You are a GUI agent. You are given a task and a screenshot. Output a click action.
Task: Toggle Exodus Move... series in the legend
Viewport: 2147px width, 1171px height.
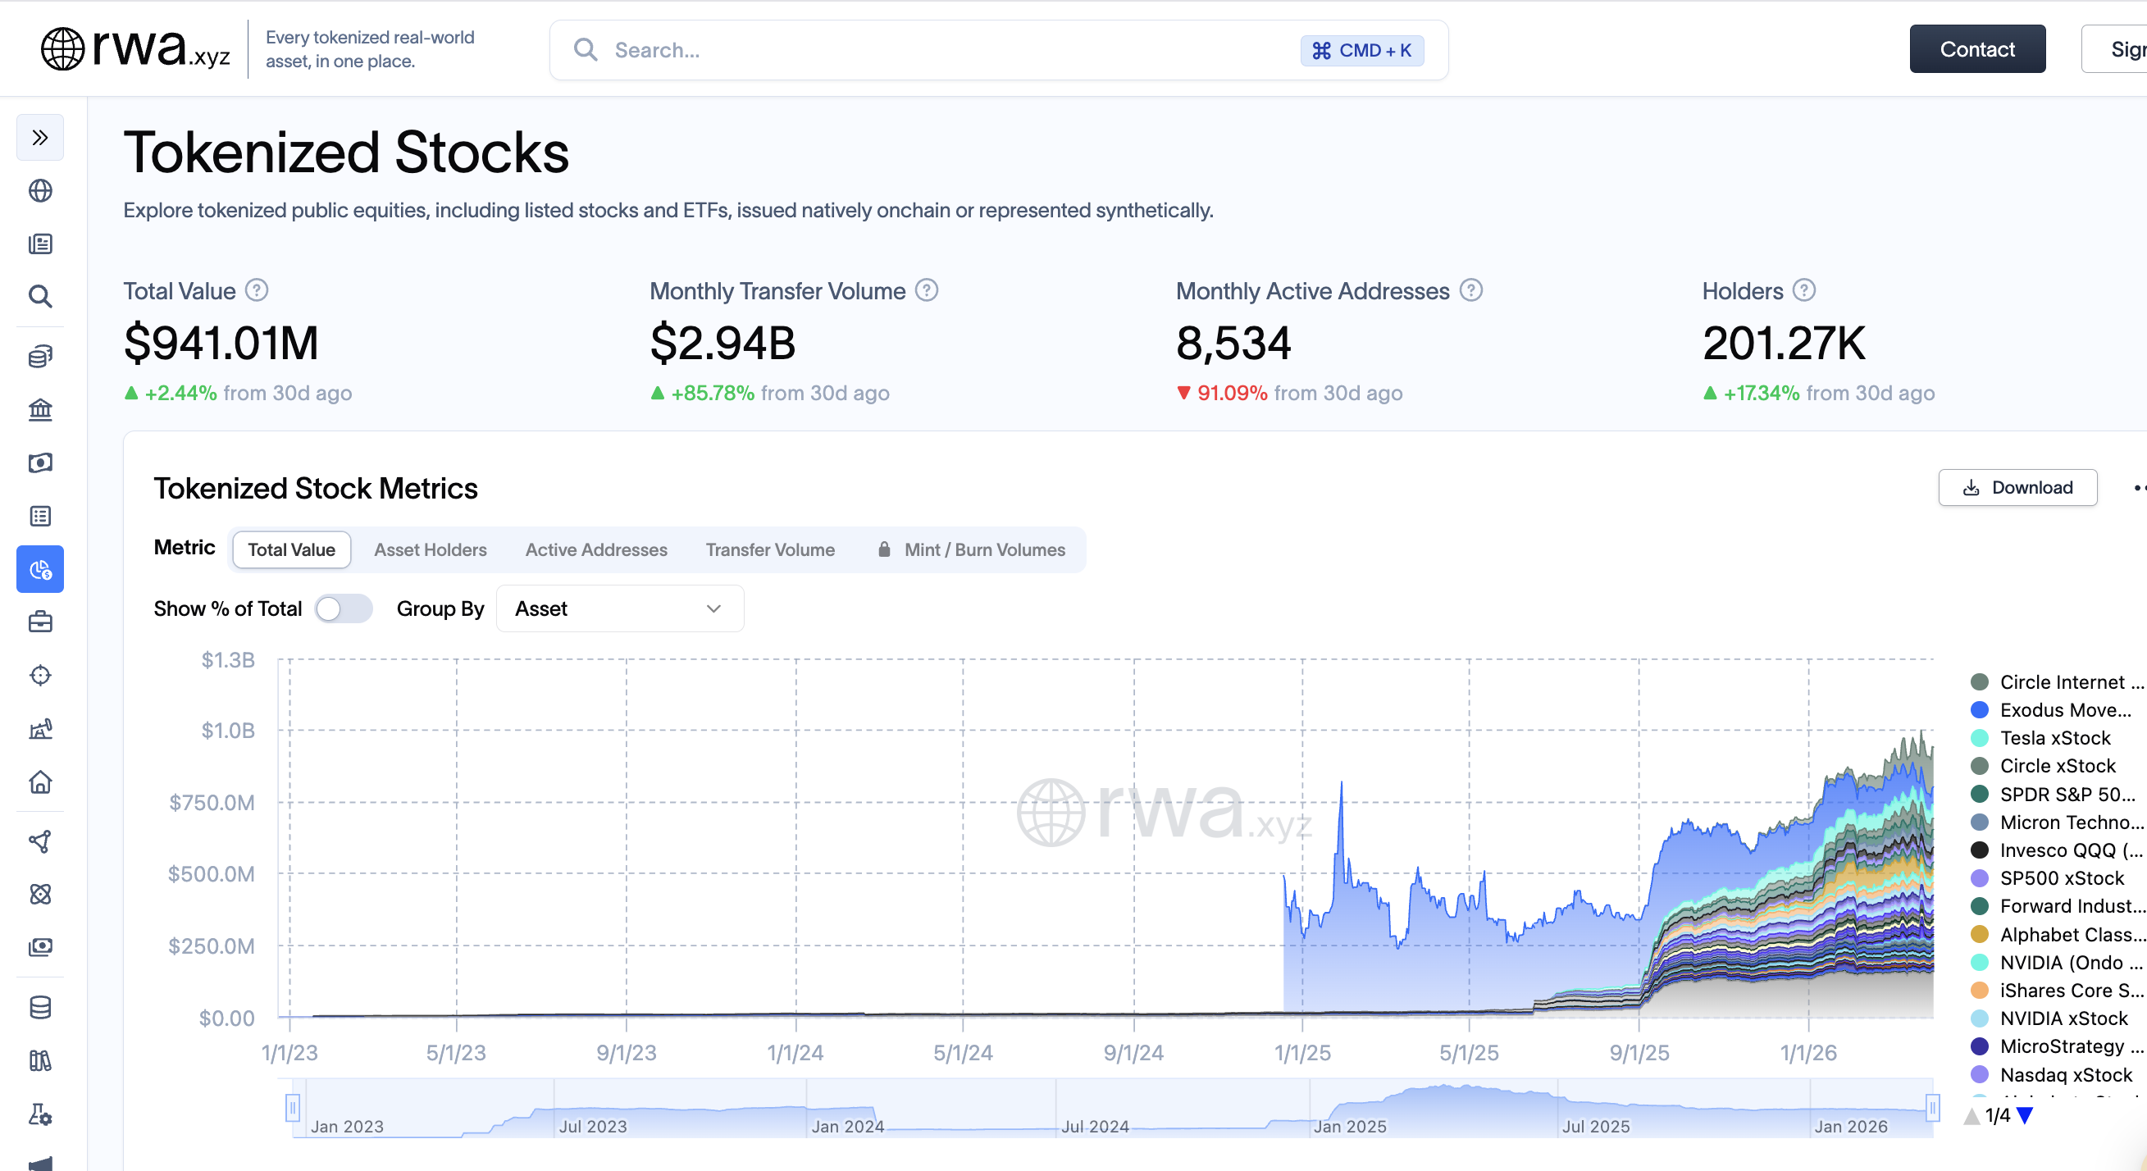(x=2051, y=710)
